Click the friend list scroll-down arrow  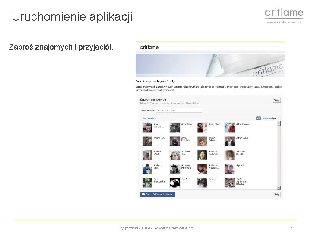[x=279, y=188]
